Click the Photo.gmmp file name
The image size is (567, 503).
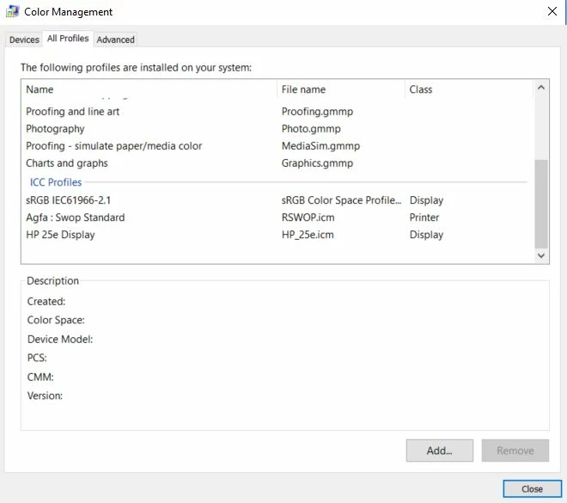(311, 129)
